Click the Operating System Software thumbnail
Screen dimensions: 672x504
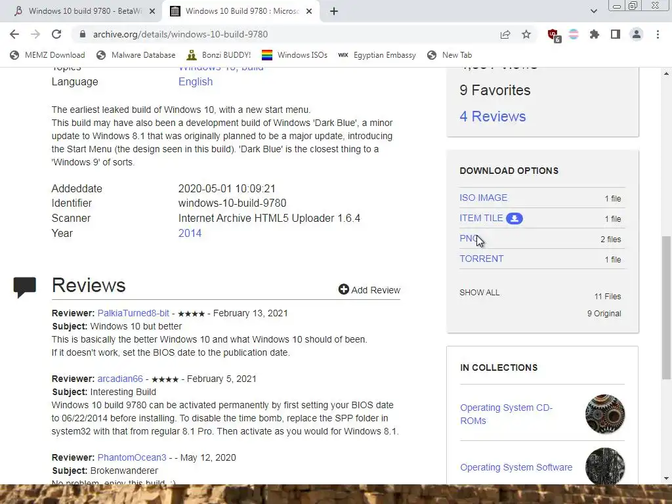[x=604, y=467]
